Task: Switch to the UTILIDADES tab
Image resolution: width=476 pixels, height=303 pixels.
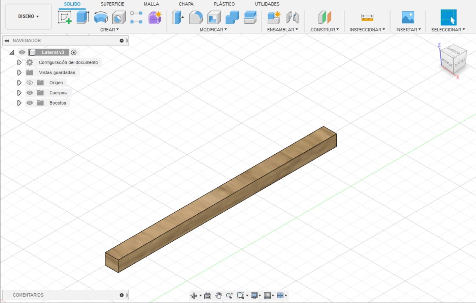Action: pyautogui.click(x=267, y=4)
